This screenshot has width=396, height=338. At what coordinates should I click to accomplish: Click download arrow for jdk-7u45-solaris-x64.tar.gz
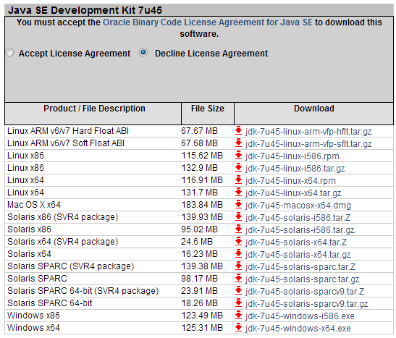pyautogui.click(x=238, y=254)
